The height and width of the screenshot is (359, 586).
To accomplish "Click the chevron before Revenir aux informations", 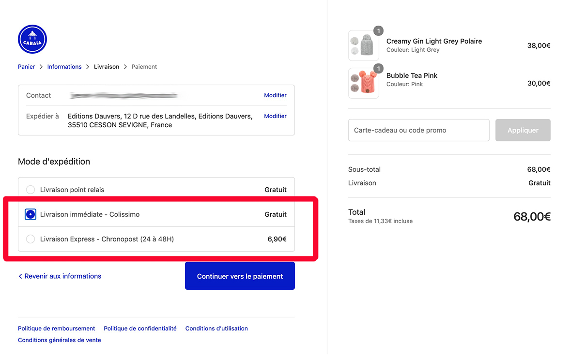I will coord(20,276).
